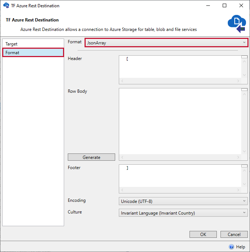Screen dimensions: 250x252
Task: Click Footer box scroll left arrow
Action: point(122,190)
